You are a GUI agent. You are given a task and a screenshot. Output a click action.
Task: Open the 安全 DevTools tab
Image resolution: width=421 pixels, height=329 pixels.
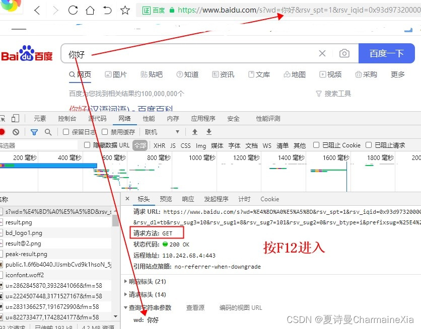(233, 119)
